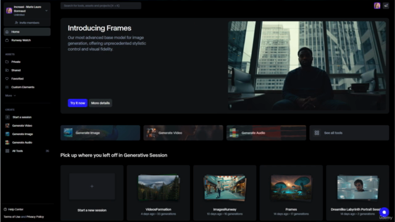
Task: Click the Start a session plus icon
Action: pos(7,117)
